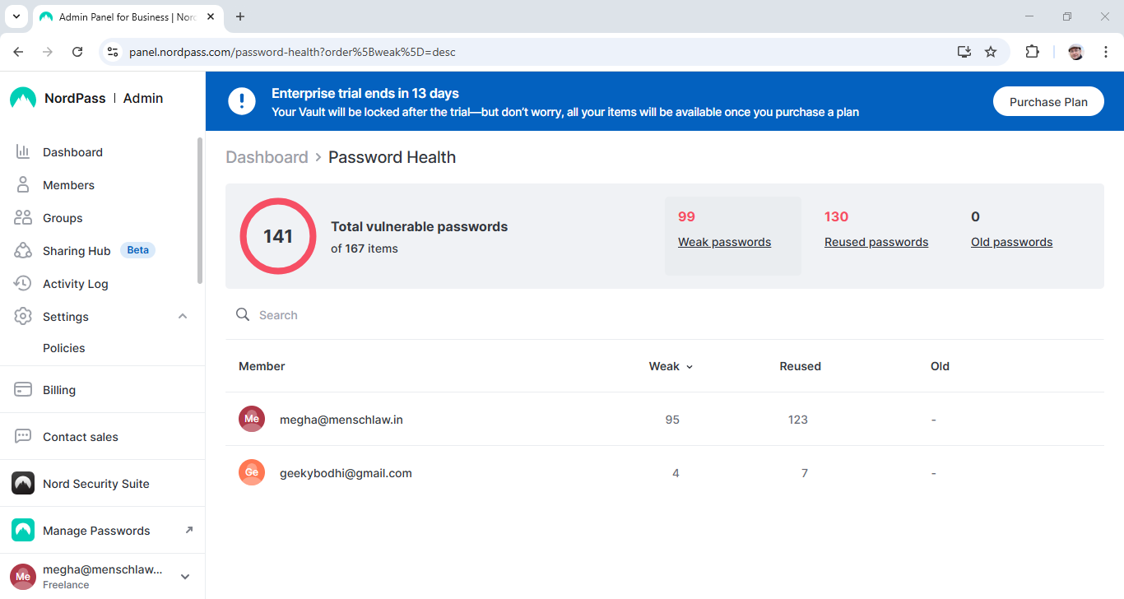Click the 7 reused count cell
Image resolution: width=1124 pixels, height=599 pixels.
(x=805, y=473)
